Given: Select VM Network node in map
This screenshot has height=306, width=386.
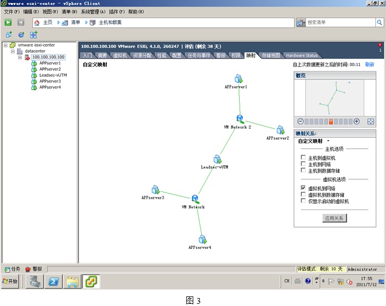Looking at the screenshot, I should [x=195, y=199].
